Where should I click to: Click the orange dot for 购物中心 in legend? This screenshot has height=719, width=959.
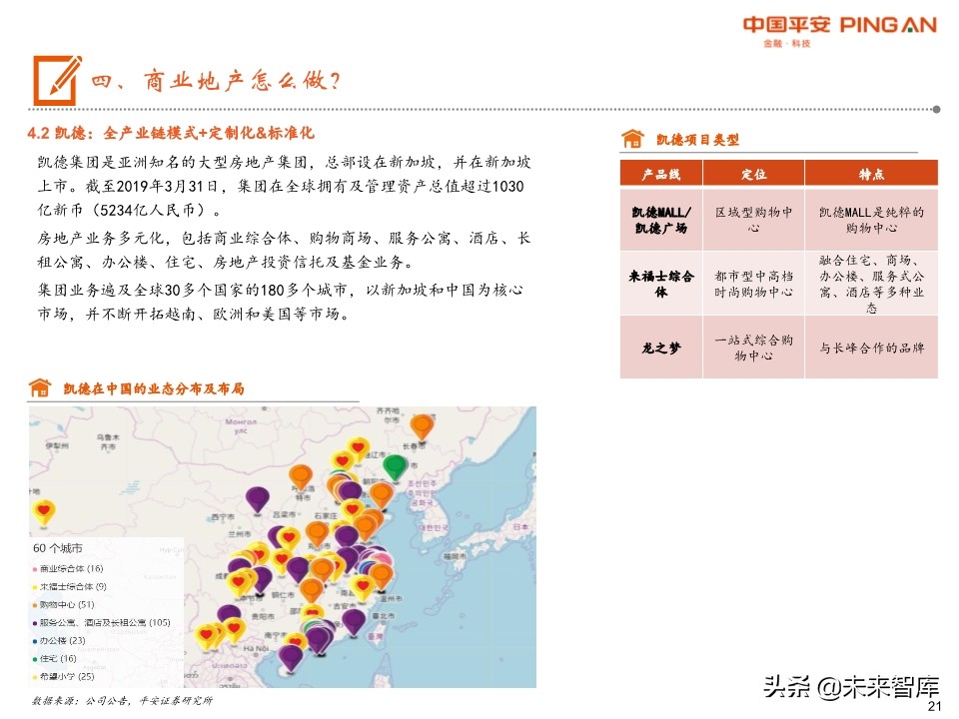coord(35,605)
